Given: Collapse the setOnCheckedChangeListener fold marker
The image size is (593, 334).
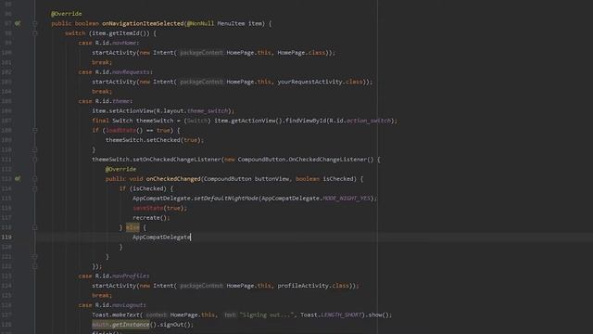Looking at the screenshot, I should click(x=34, y=160).
